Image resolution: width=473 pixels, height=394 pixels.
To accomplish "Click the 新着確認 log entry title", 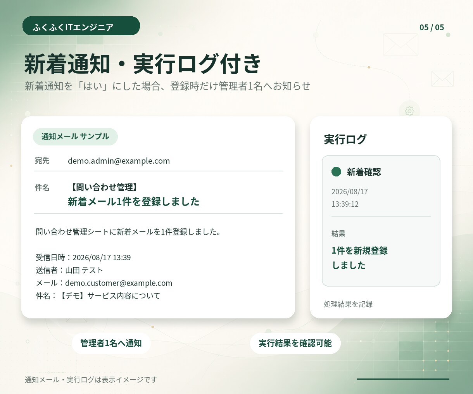I will click(364, 172).
